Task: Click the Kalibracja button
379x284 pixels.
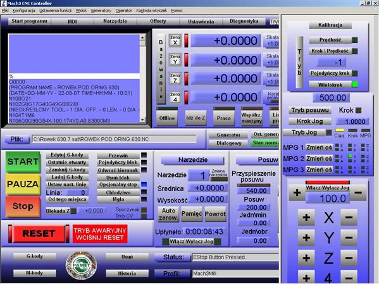Action: tap(330, 25)
